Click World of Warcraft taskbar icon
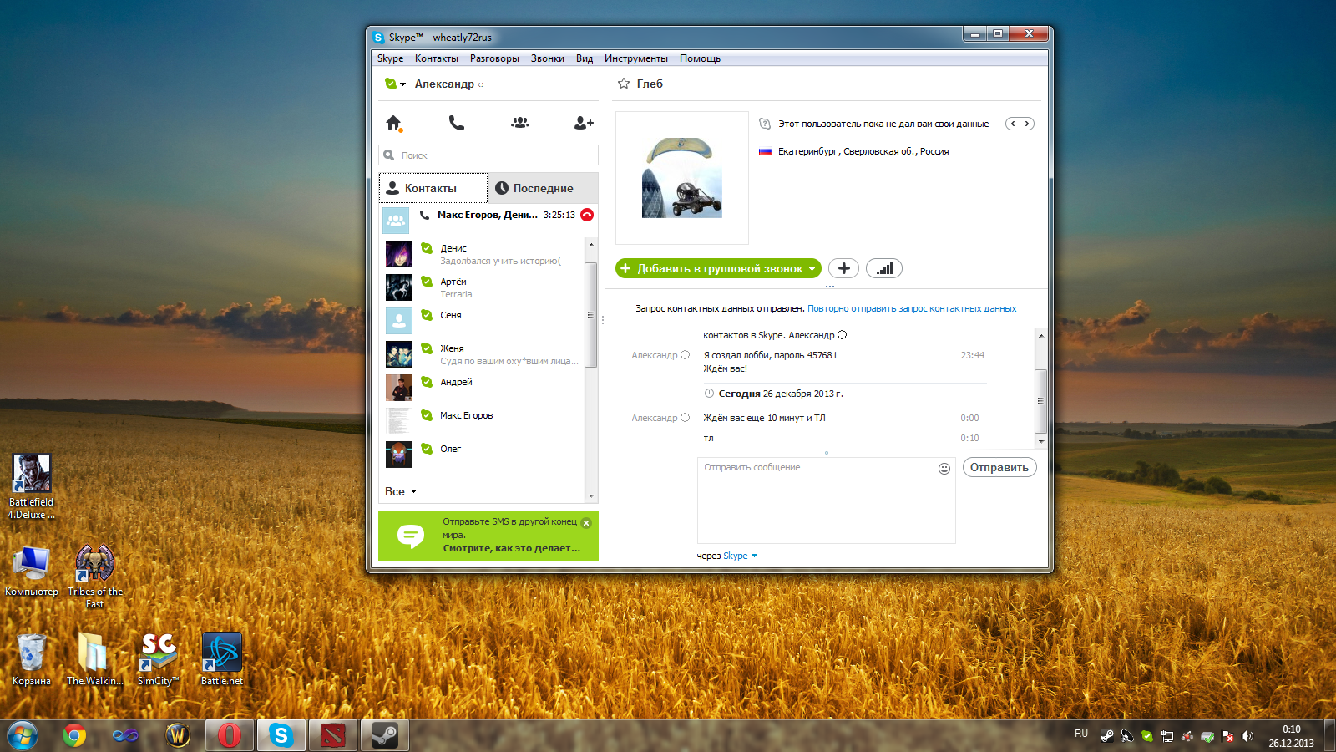 [x=178, y=735]
